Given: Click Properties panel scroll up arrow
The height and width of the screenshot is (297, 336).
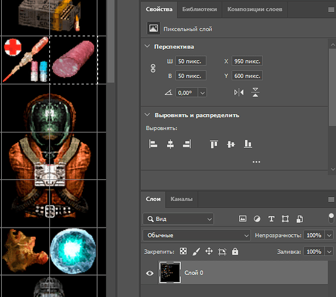Looking at the screenshot, I should click(332, 45).
